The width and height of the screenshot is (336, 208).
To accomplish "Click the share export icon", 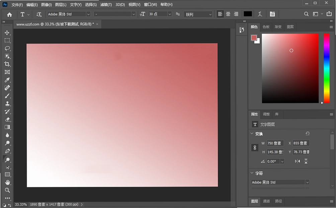I will point(329,14).
